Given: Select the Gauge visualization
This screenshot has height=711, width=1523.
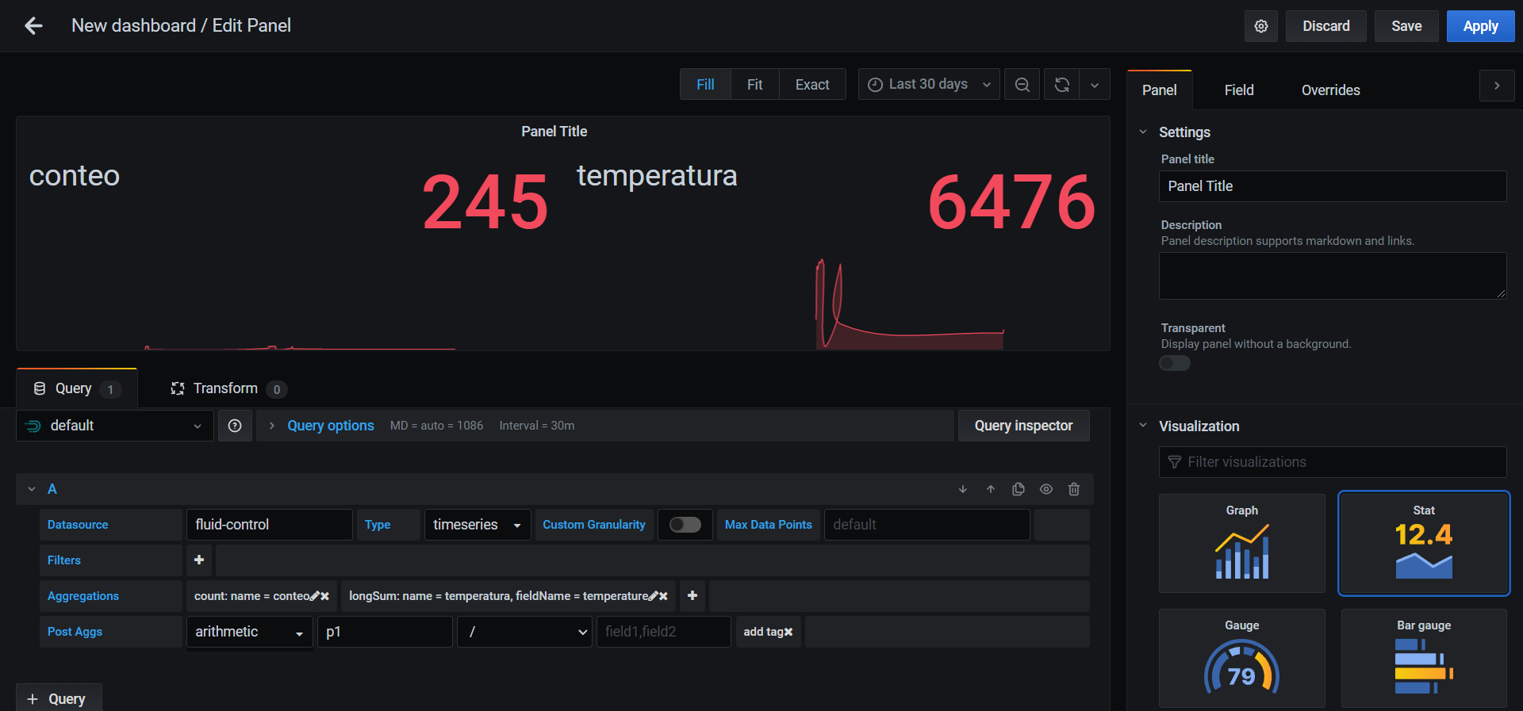Looking at the screenshot, I should click(1242, 658).
